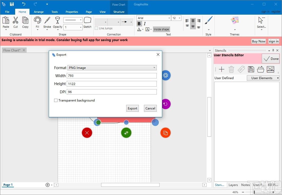
Task: Expand the font color dropdown arrow
Action: pyautogui.click(x=143, y=29)
